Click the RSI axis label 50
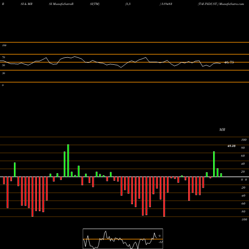Screen dimensions: 249x249 pos(3,65)
